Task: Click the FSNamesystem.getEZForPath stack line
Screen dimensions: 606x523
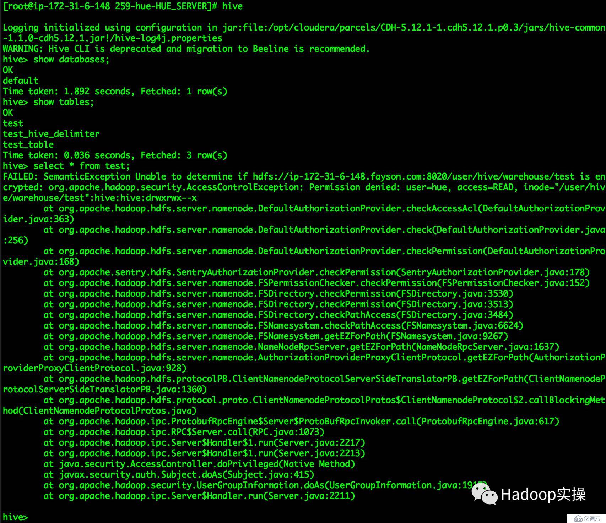Action: tap(276, 336)
